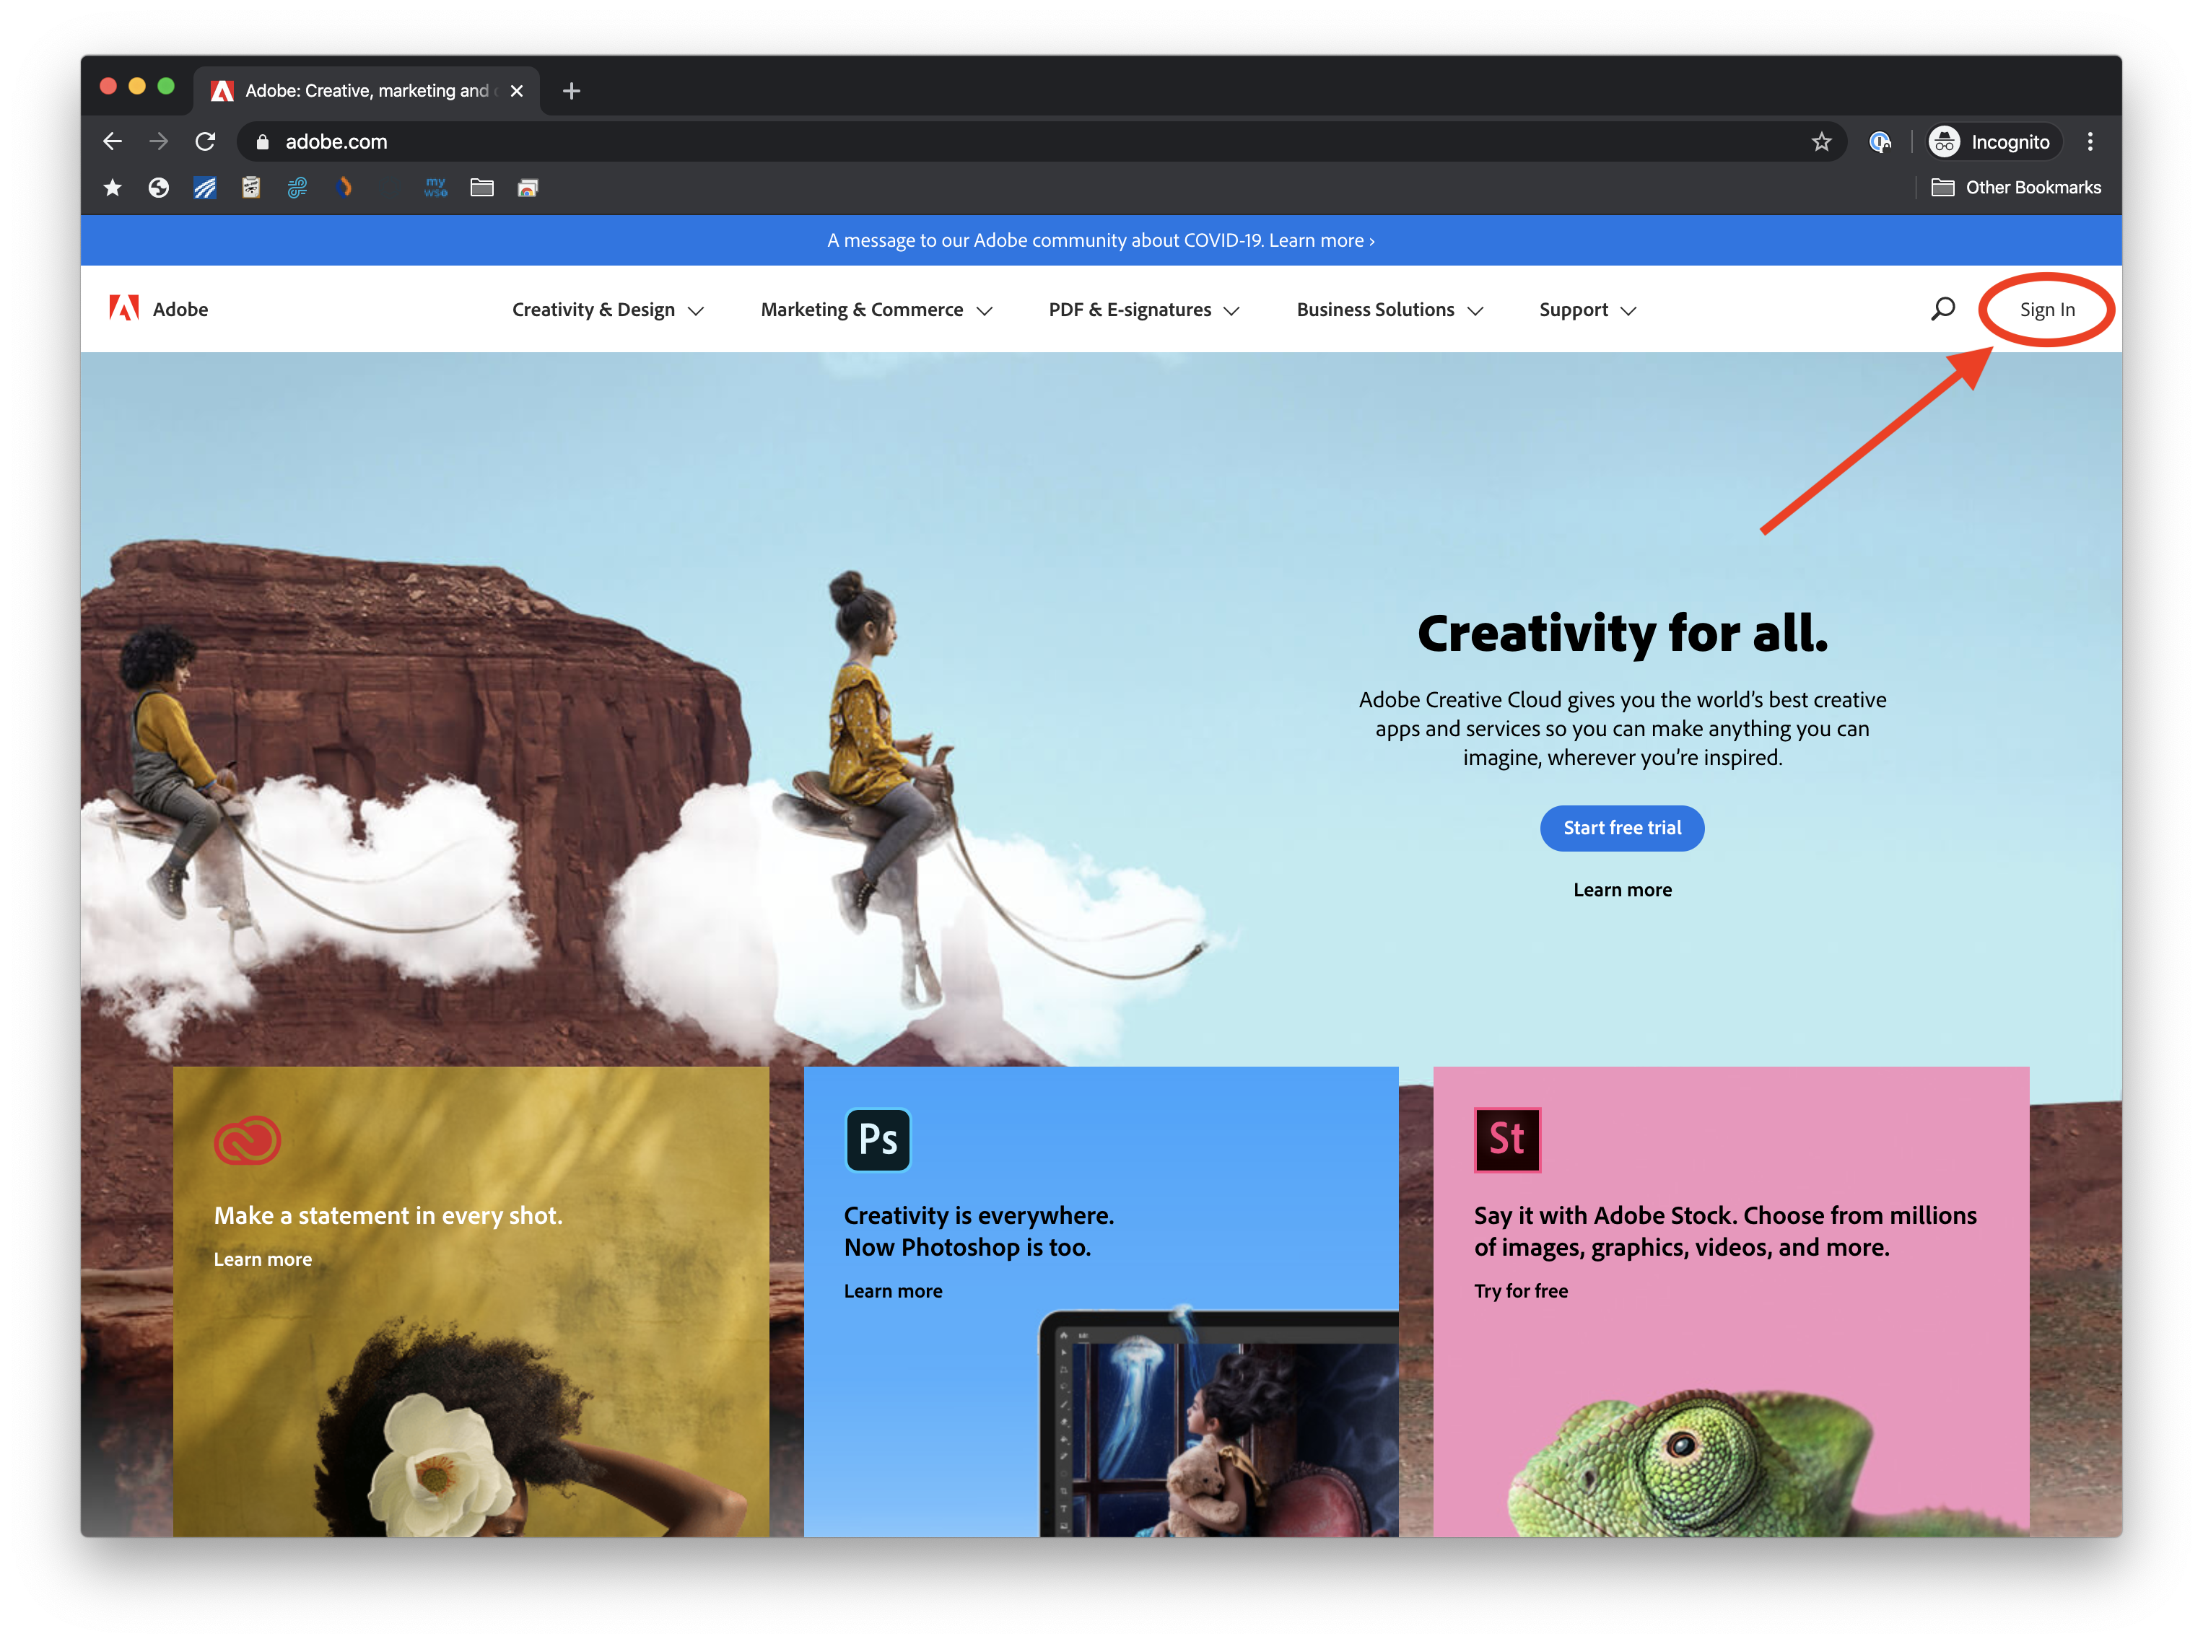
Task: Click the Adobe Stock St icon
Action: coord(1506,1140)
